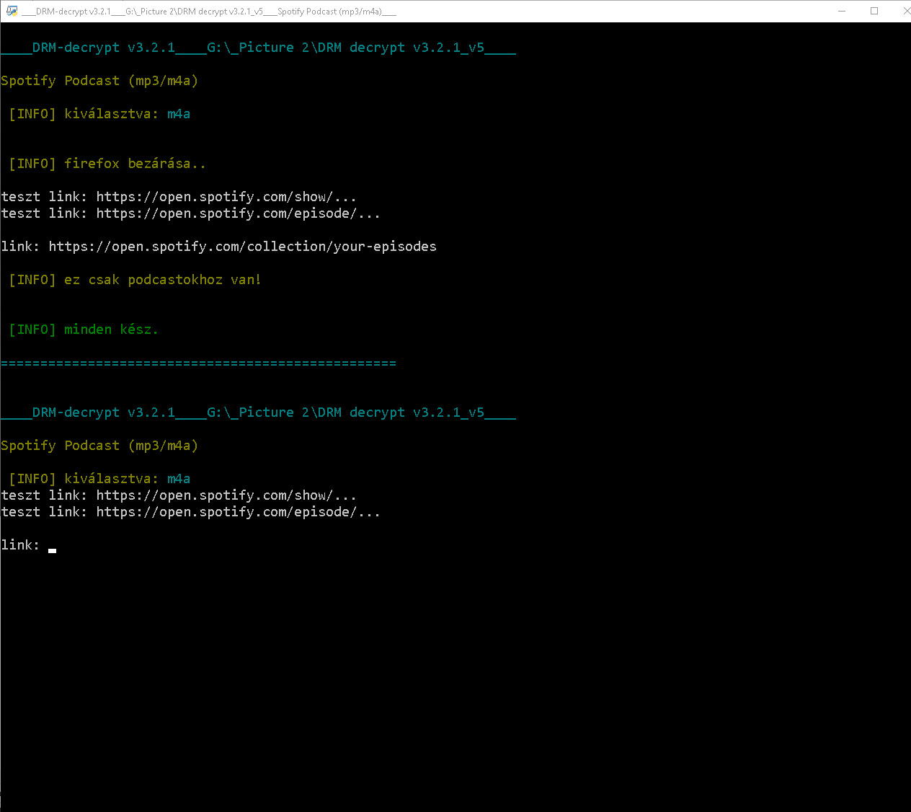Click the second teszt link episode URL

(x=238, y=512)
